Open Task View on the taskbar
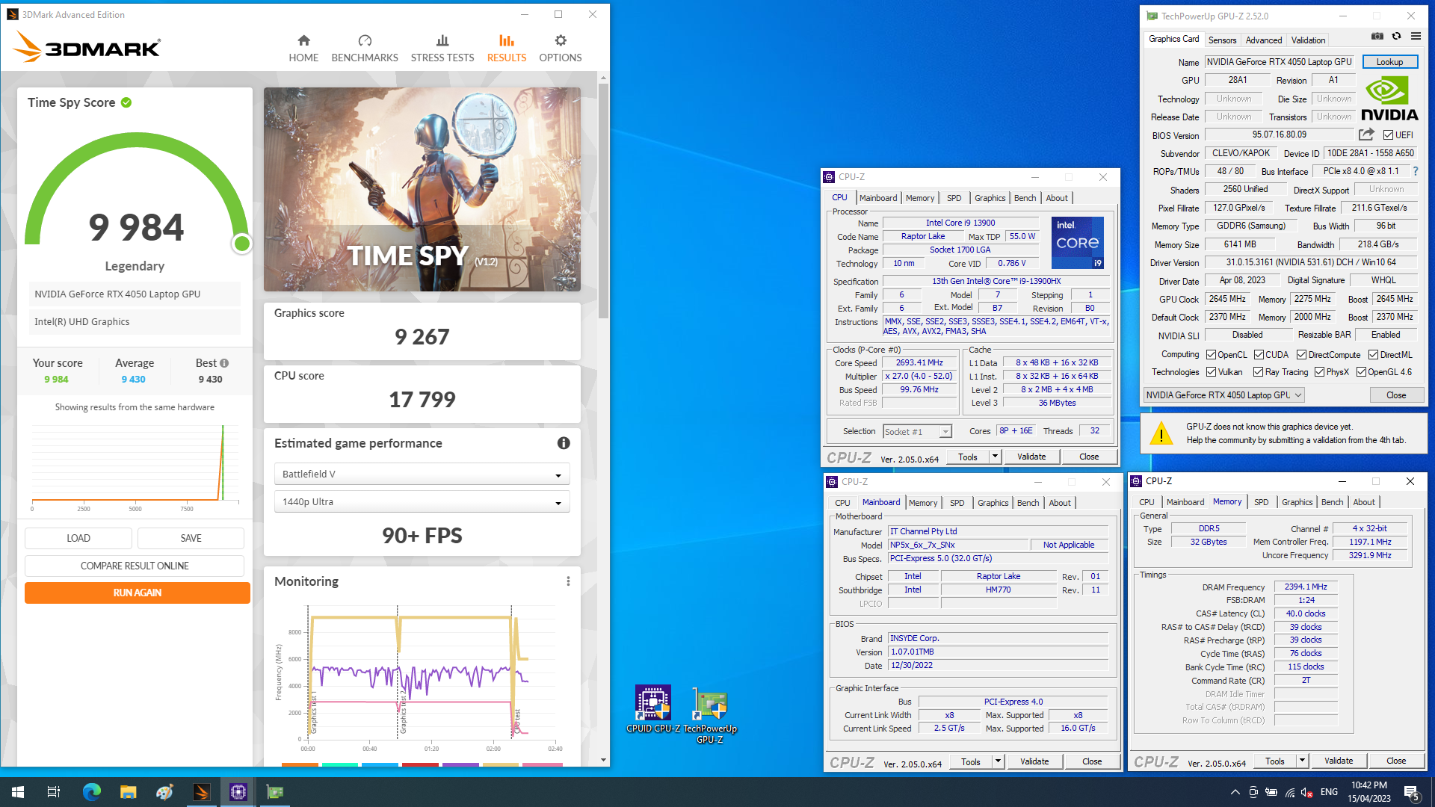This screenshot has height=807, width=1435. (x=54, y=792)
